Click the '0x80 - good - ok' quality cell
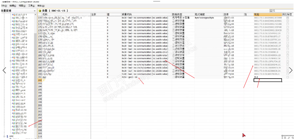Image resolution: width=294 pixels, height=139 pixels. 146,77
